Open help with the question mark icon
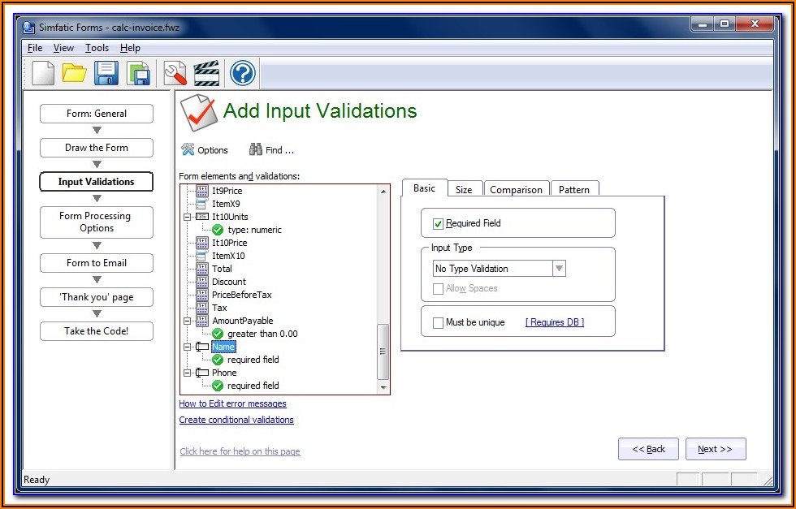Screen dimensions: 796x509 243,73
